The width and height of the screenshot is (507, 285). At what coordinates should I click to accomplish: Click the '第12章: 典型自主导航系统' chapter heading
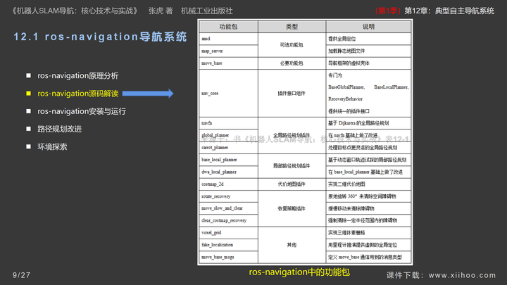[449, 11]
